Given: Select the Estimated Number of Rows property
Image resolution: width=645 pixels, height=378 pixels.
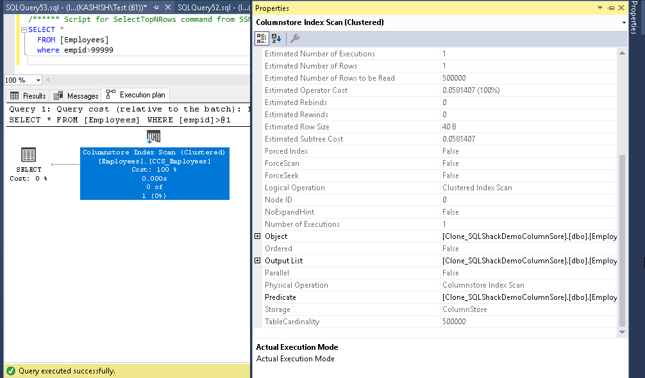Looking at the screenshot, I should click(x=439, y=66).
